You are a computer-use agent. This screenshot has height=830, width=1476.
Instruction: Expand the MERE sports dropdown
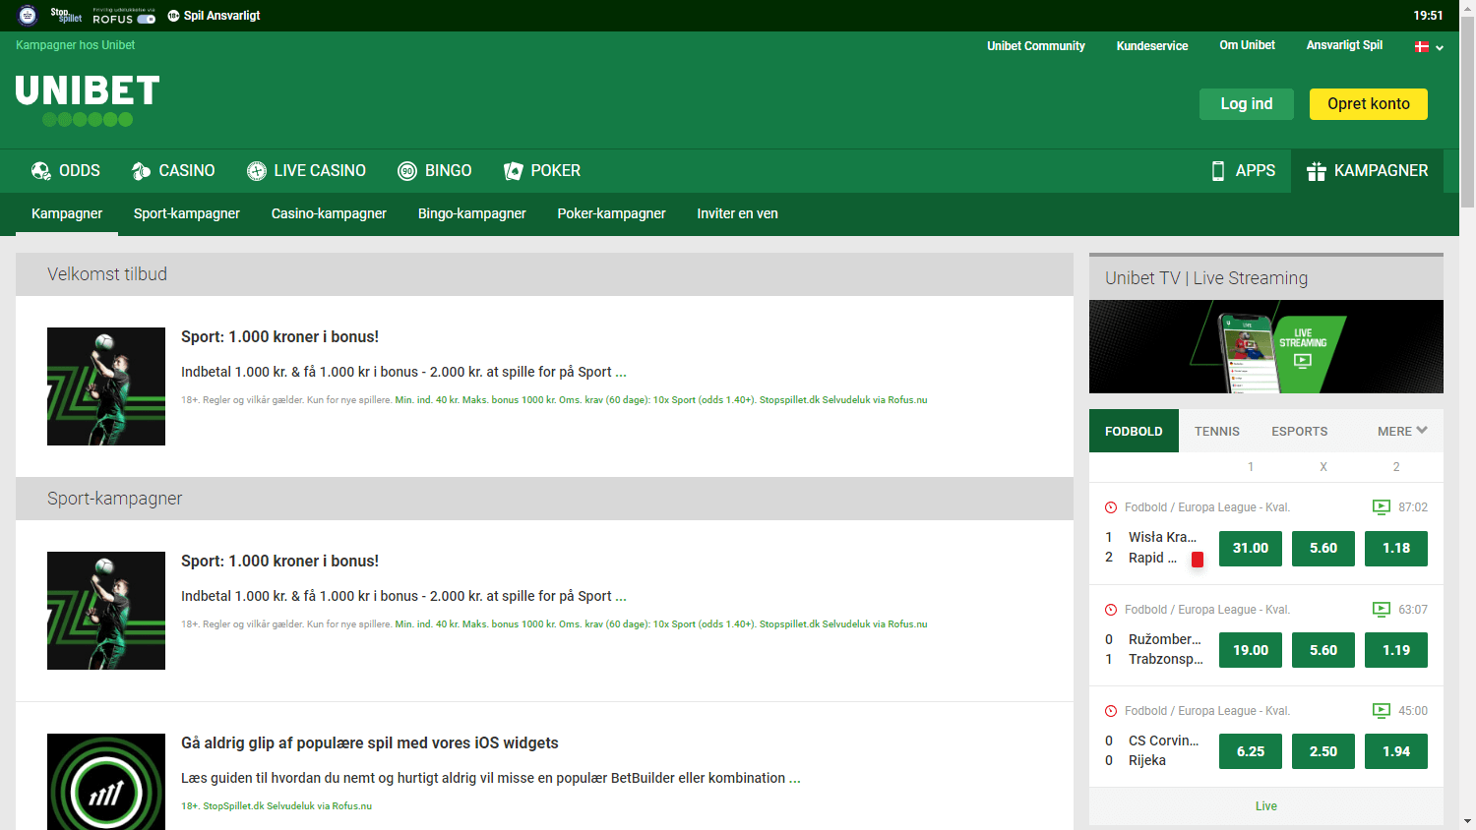[1402, 431]
